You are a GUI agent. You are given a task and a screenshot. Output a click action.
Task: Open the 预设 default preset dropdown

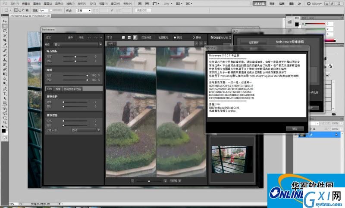pyautogui.click(x=78, y=44)
